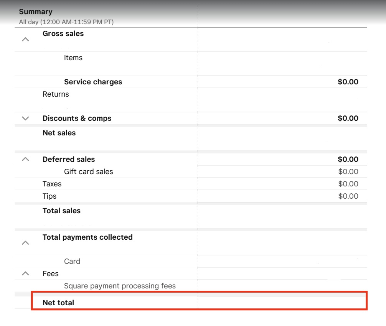
Task: Click the All day time range text
Action: click(x=66, y=22)
